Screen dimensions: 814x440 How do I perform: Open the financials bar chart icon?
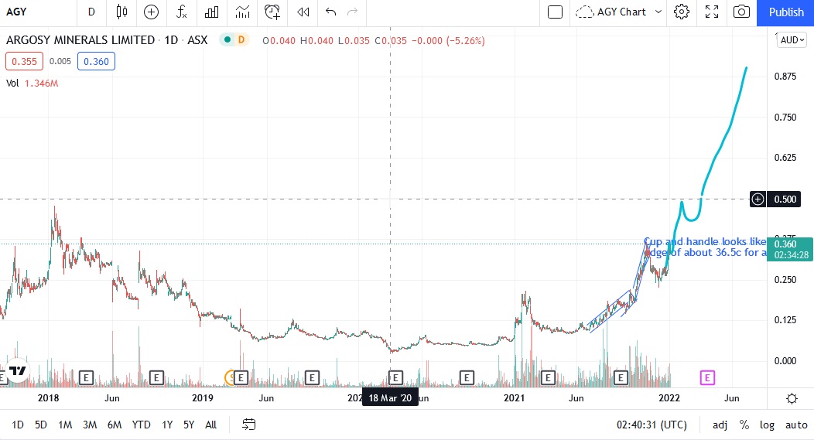[x=211, y=12]
